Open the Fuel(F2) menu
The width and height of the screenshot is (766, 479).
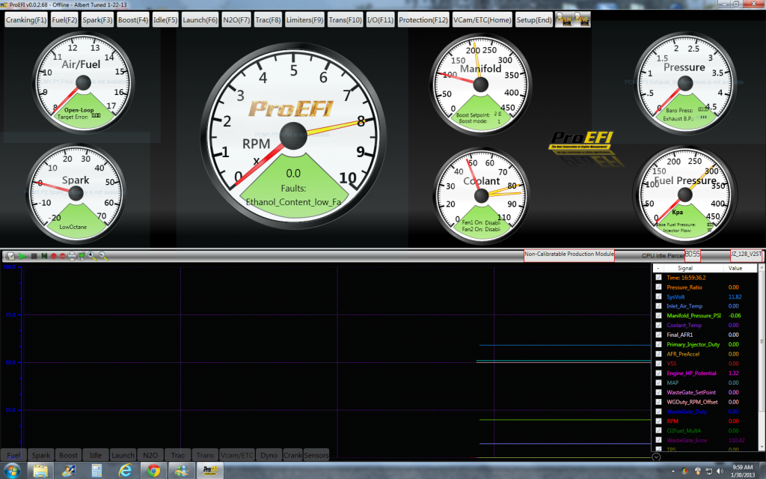64,19
